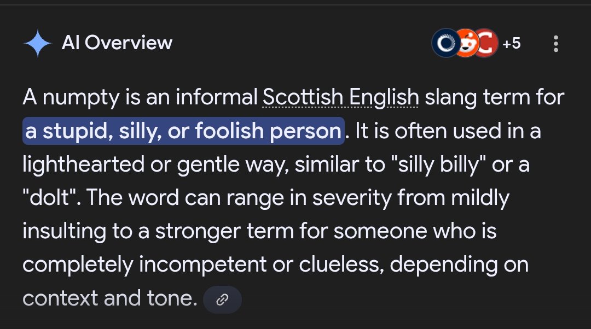Viewport: 591px width, 329px height.
Task: Click the highlighted "a stupid, silly, or foolish person"
Action: pyautogui.click(x=183, y=132)
